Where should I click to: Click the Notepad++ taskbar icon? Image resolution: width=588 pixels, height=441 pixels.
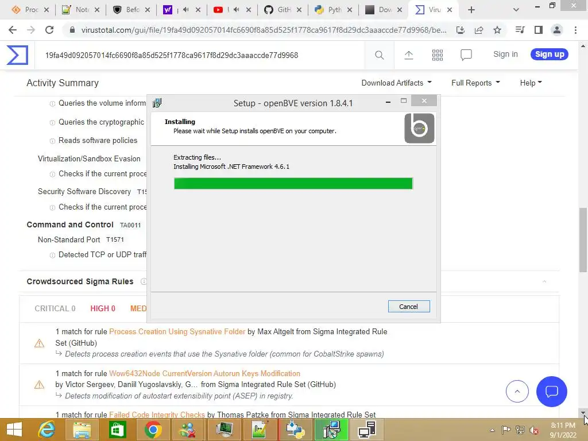[x=260, y=430]
